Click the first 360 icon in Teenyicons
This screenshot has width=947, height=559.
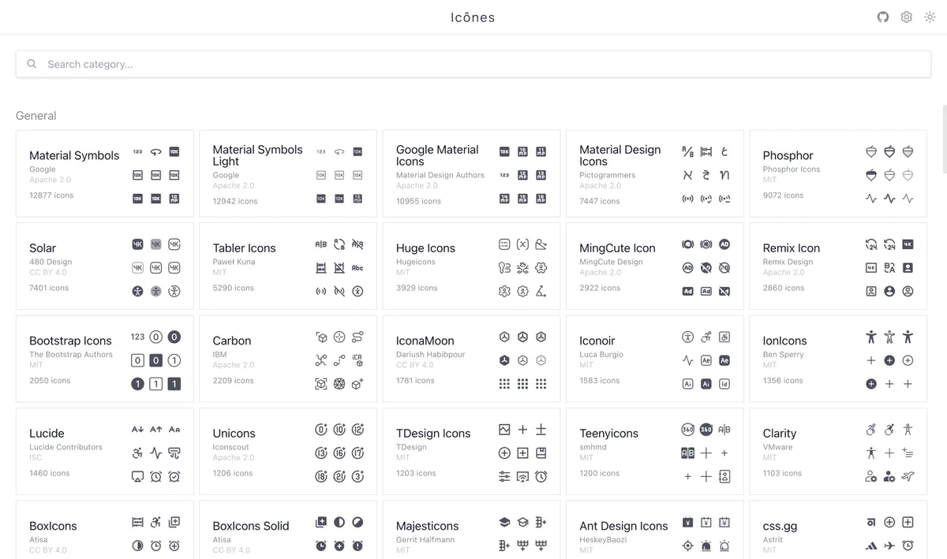(687, 430)
